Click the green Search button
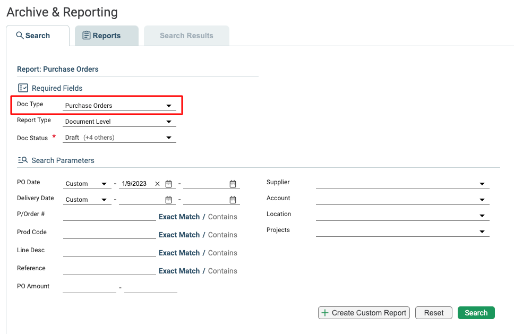514x334 pixels. [476, 313]
